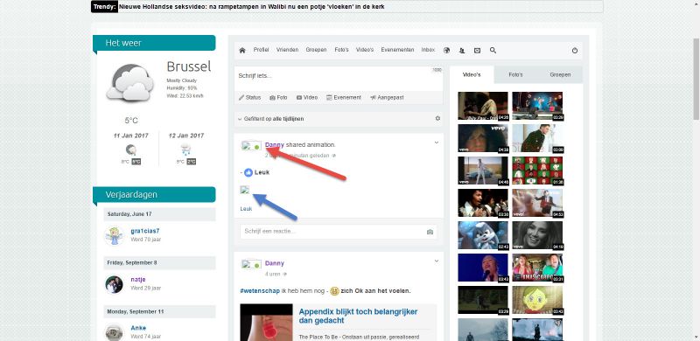Open the second Danny post's chevron menu
This screenshot has width=700, height=341.
tap(436, 261)
